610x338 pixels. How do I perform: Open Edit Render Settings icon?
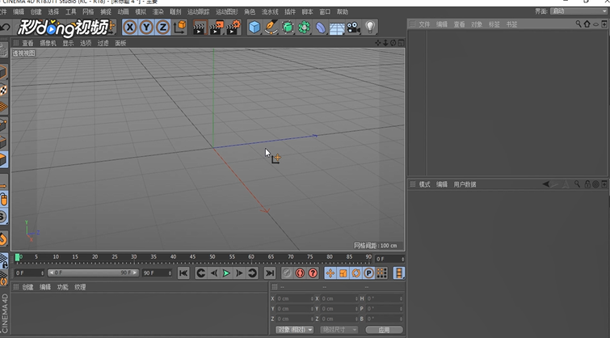click(x=233, y=27)
